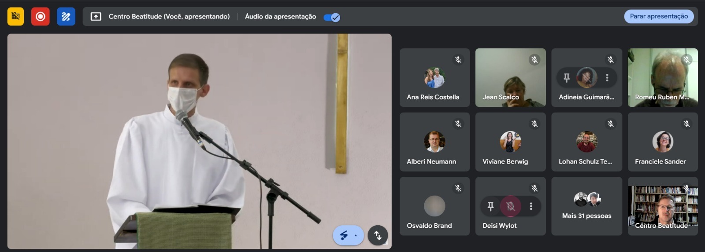Image resolution: width=705 pixels, height=252 pixels.
Task: Select Romeu Ruben's video tile
Action: click(662, 77)
